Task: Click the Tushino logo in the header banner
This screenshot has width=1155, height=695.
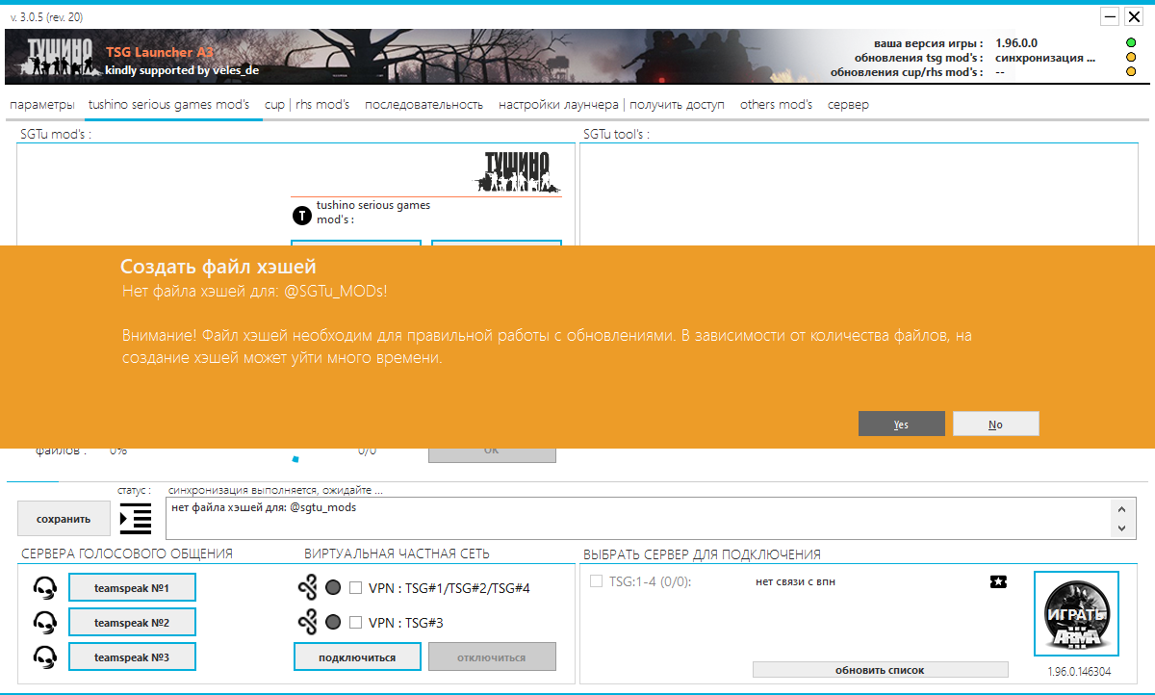Action: (60, 56)
